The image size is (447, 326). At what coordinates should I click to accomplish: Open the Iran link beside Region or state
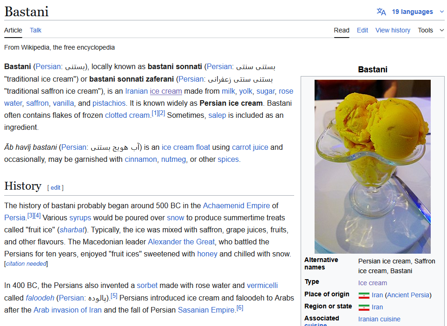377,307
